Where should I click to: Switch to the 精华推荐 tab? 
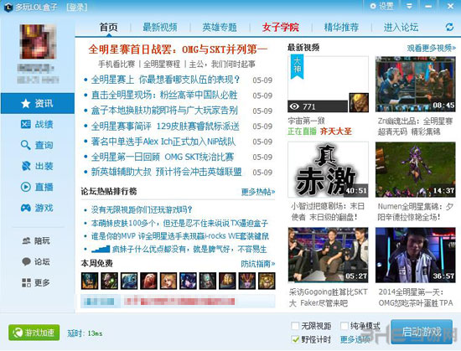(341, 28)
